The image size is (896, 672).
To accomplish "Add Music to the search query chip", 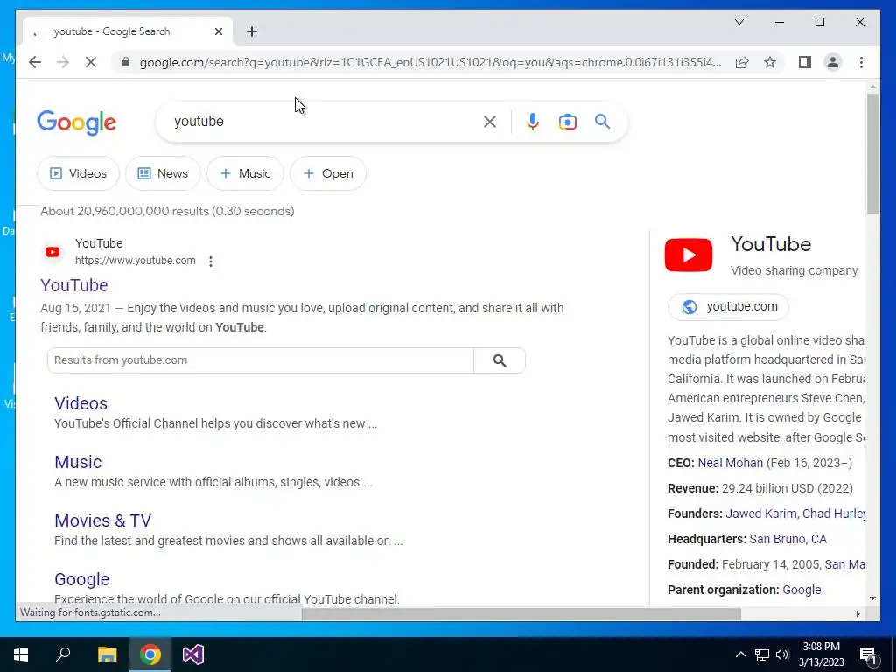I will click(x=245, y=173).
